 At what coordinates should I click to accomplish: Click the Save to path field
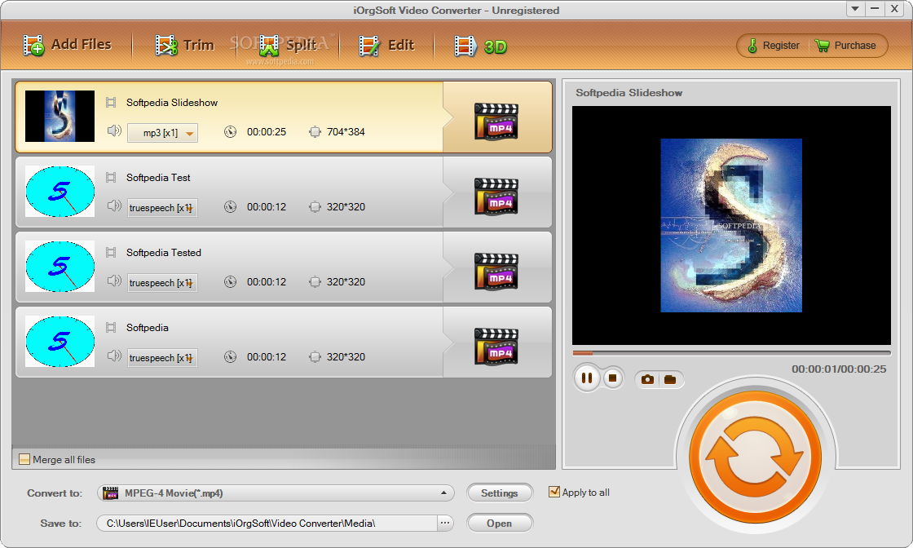[267, 524]
